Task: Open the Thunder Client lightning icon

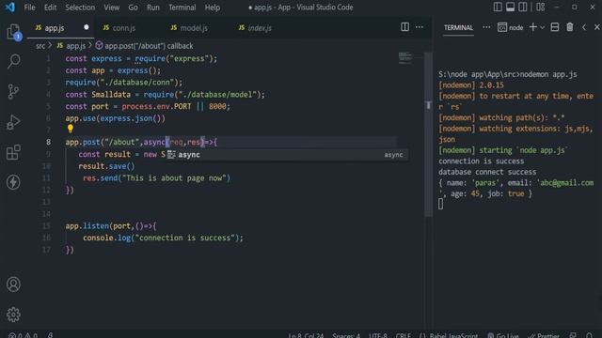Action: 13,182
